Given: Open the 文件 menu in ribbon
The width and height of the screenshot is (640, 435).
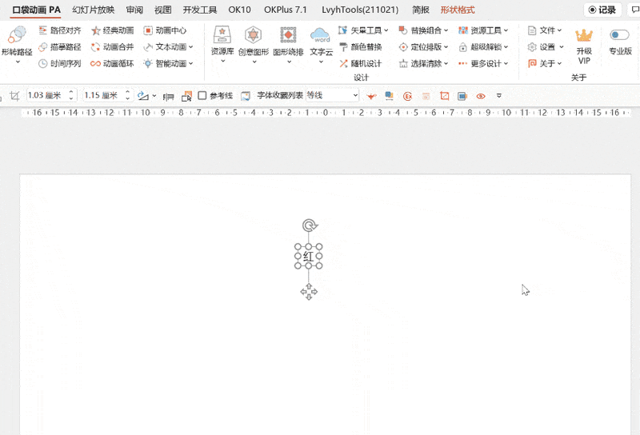Looking at the screenshot, I should pyautogui.click(x=545, y=30).
